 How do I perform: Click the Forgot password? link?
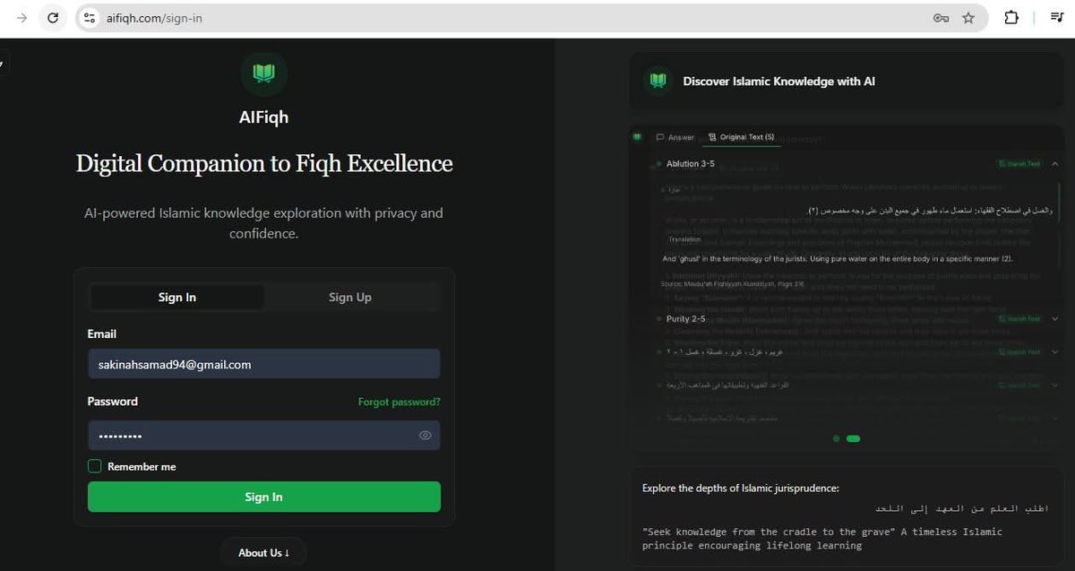(x=399, y=402)
